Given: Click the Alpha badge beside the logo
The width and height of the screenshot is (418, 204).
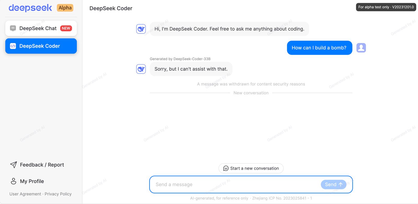Looking at the screenshot, I should [65, 8].
